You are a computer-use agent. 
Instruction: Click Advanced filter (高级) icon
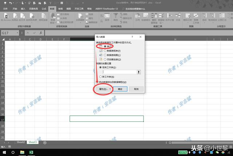click(121, 22)
